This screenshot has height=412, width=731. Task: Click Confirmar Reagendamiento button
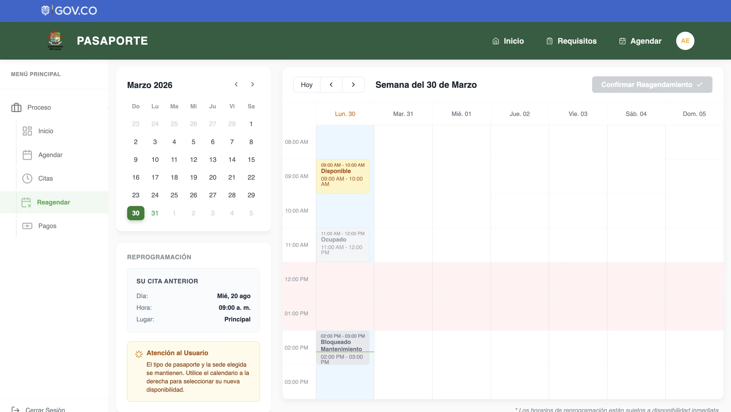652,84
